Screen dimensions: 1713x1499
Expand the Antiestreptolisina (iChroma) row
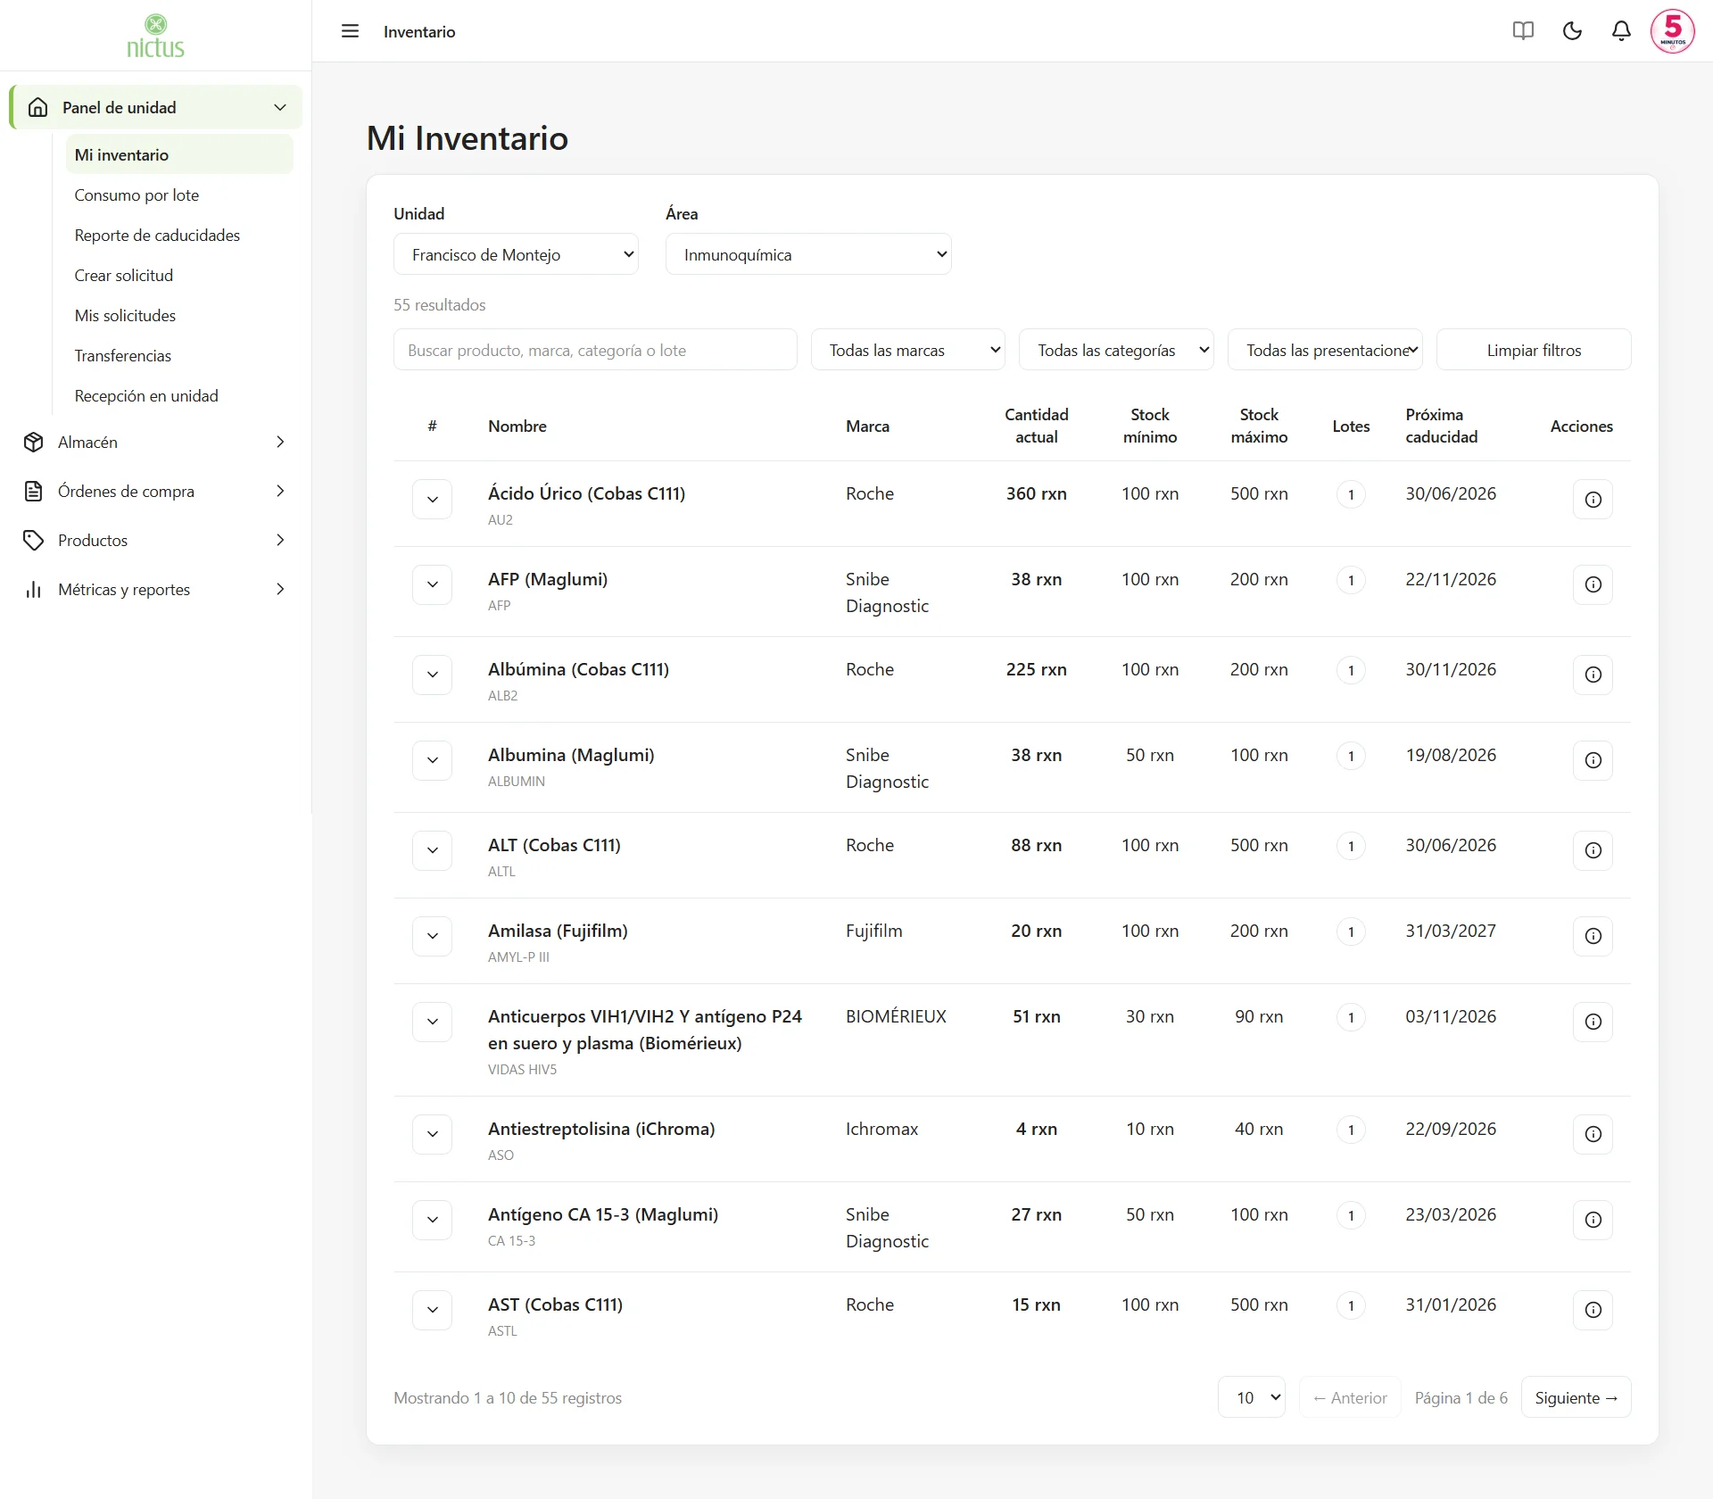(432, 1134)
